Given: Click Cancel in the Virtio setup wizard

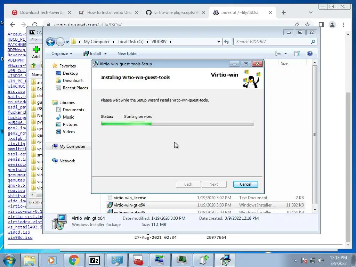Looking at the screenshot, I should pos(245,184).
